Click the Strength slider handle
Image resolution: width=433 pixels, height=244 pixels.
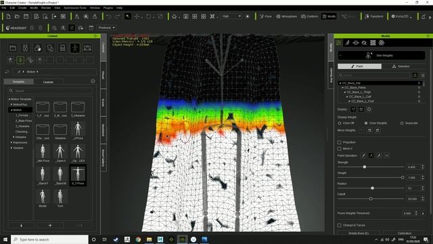pyautogui.click(x=365, y=167)
